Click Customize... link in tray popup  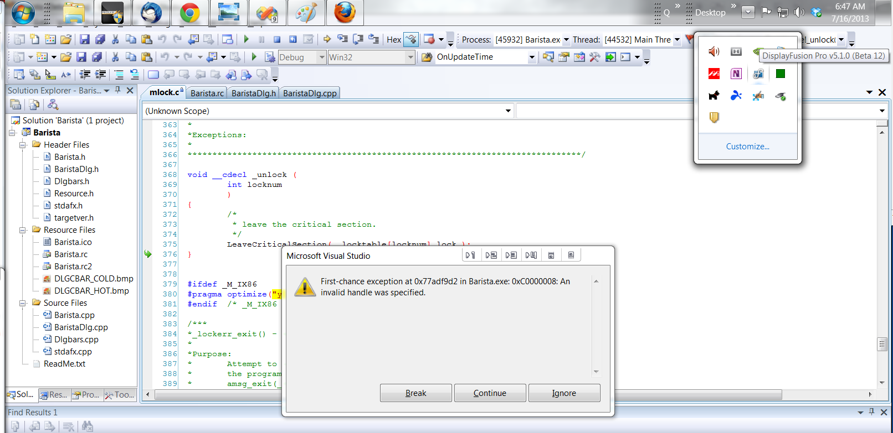[747, 147]
